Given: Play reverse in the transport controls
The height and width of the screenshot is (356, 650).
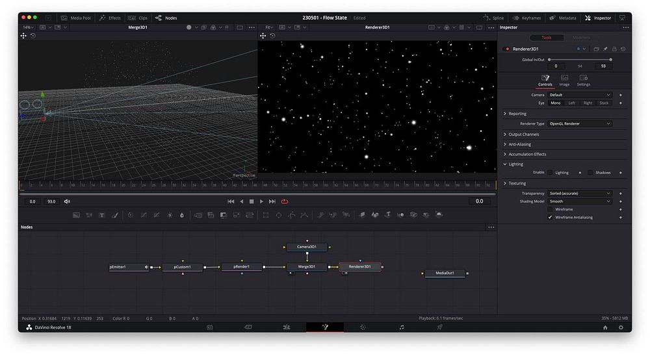Looking at the screenshot, I should 242,201.
